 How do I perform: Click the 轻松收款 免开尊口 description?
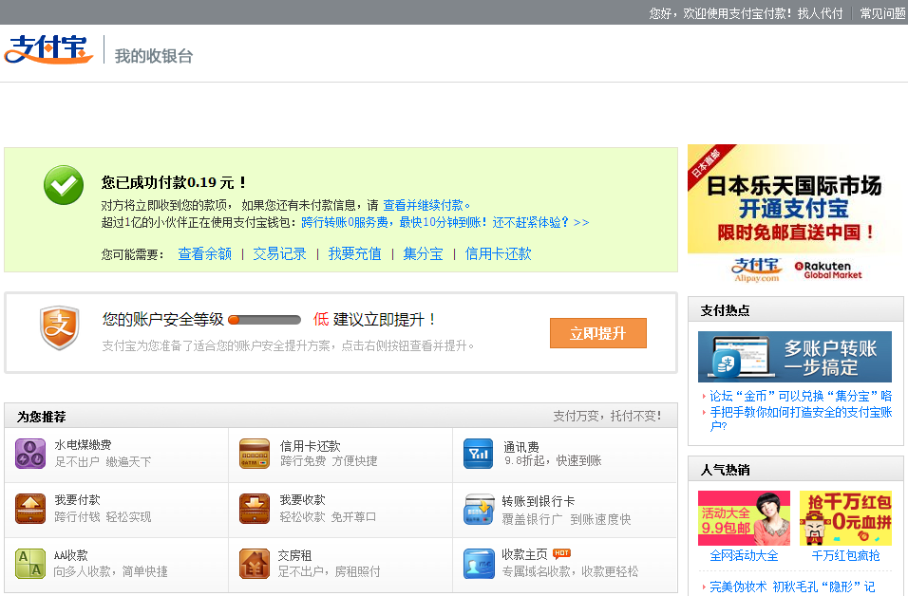329,516
